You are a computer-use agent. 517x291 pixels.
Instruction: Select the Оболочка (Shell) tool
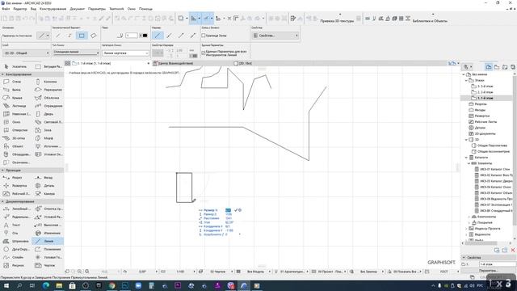click(48, 98)
